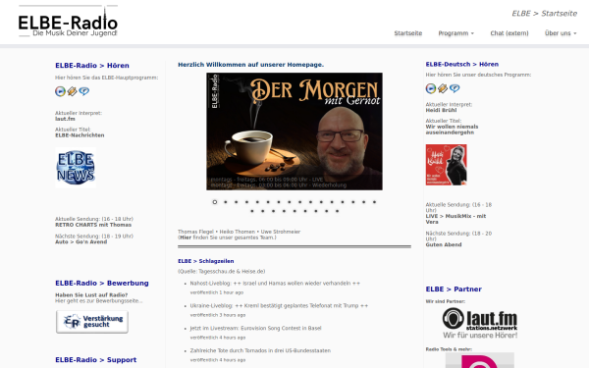Click the 'ELBE > Startseite' breadcrumb text

(x=544, y=14)
